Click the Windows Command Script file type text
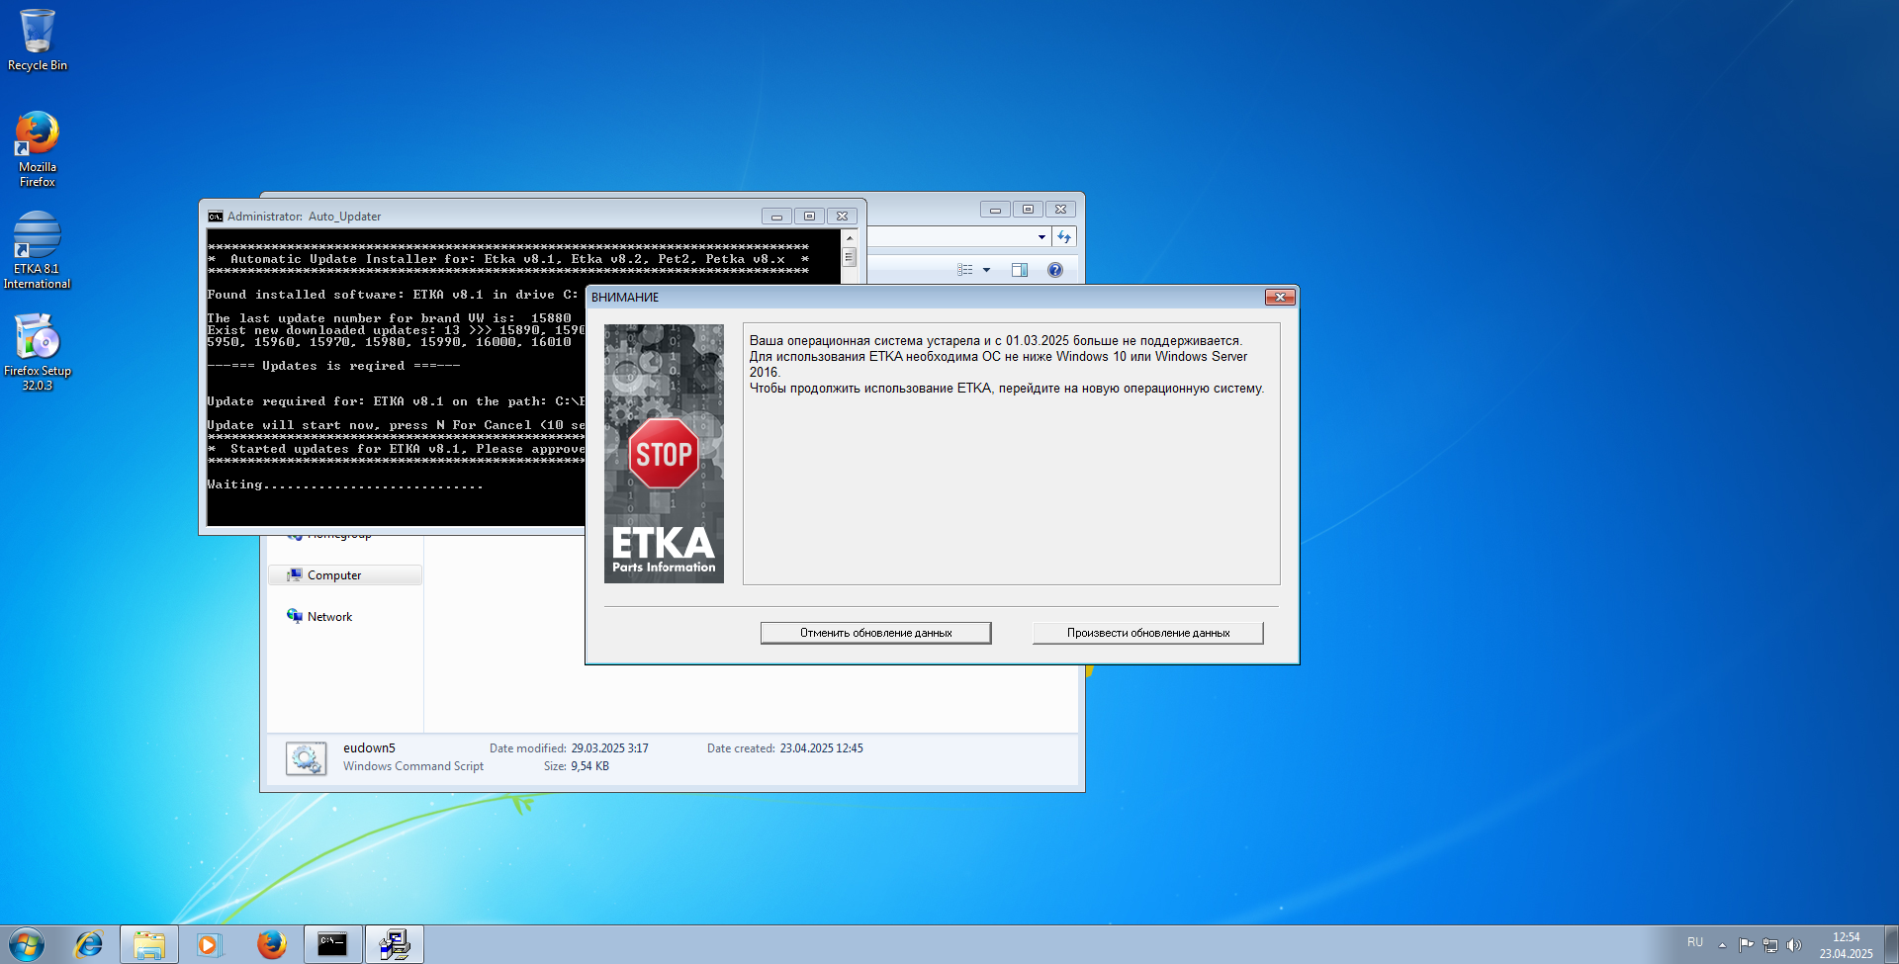 (x=413, y=766)
